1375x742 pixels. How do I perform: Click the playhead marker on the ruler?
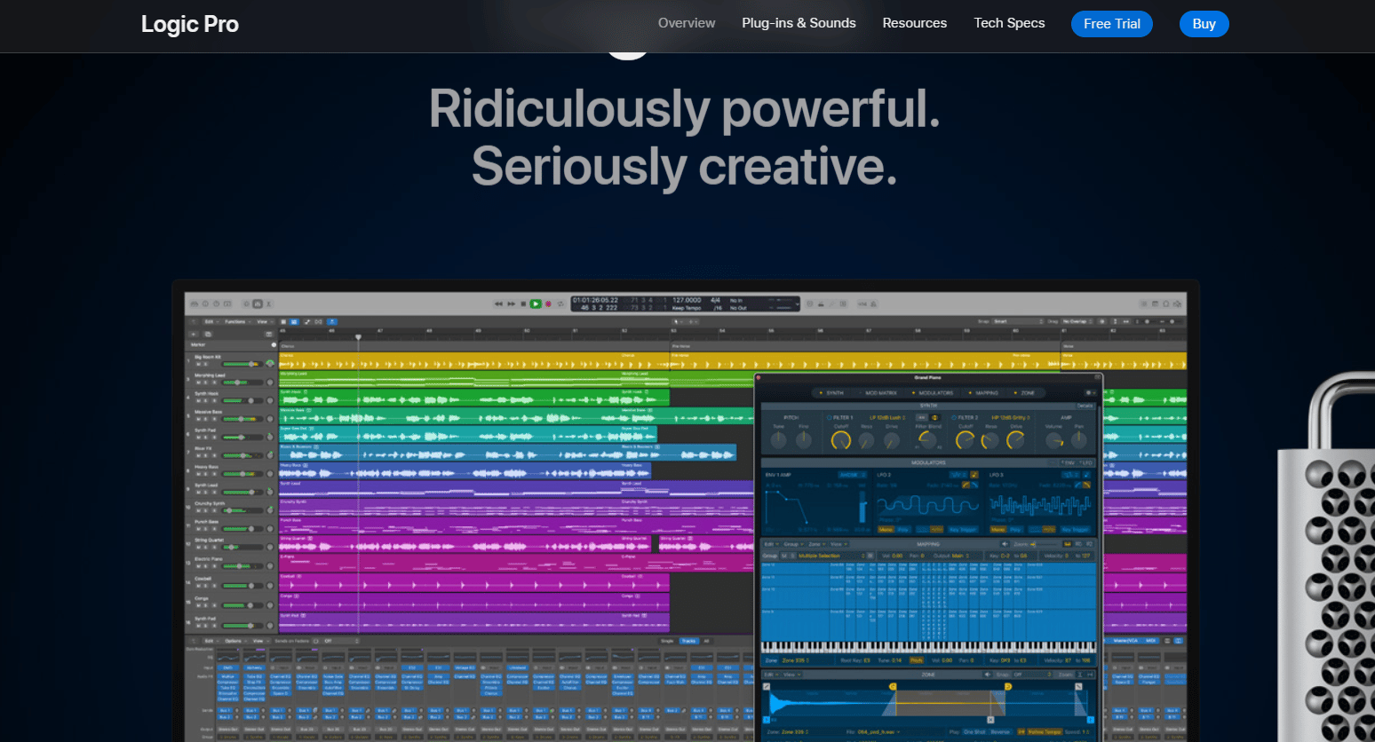point(358,337)
